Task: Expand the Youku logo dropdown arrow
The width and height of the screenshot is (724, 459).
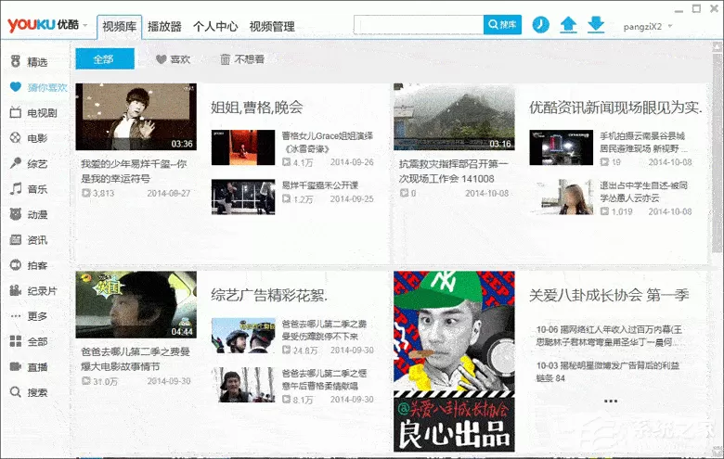Action: click(x=85, y=25)
